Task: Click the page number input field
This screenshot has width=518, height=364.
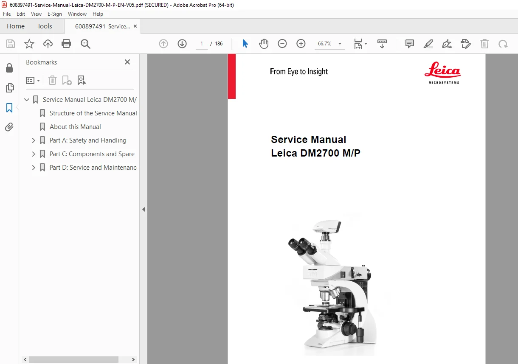Action: coord(201,44)
